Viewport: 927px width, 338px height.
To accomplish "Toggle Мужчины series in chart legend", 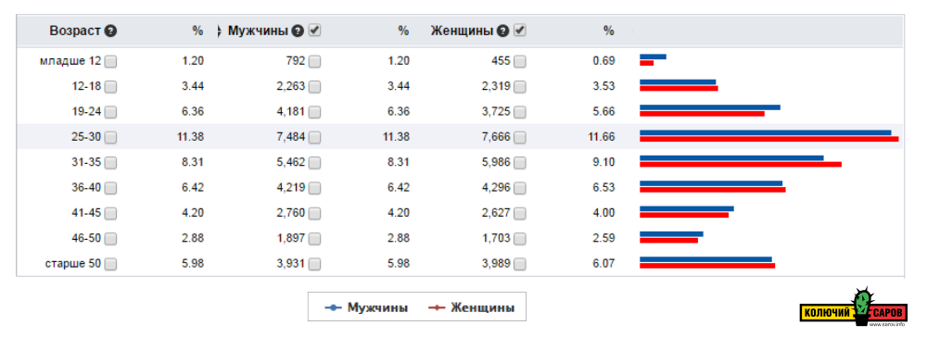I will coord(366,307).
